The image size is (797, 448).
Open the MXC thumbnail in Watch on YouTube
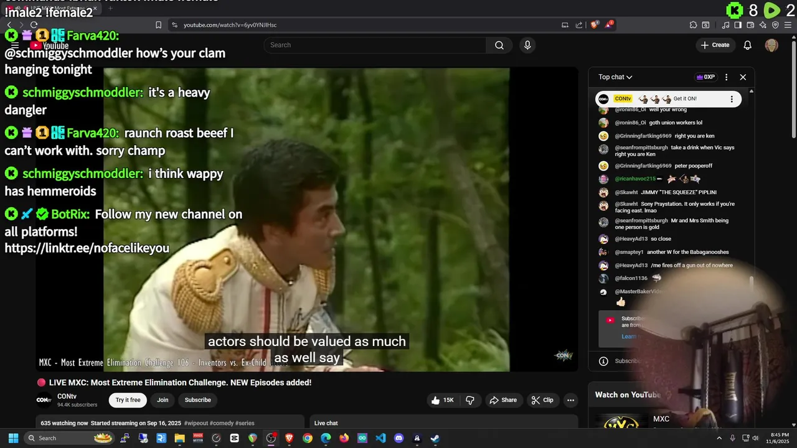point(621,421)
